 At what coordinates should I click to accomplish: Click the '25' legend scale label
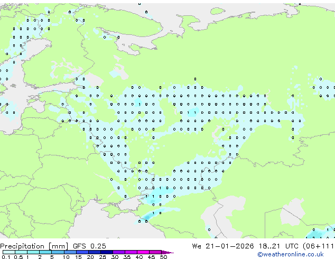(x=103, y=257)
